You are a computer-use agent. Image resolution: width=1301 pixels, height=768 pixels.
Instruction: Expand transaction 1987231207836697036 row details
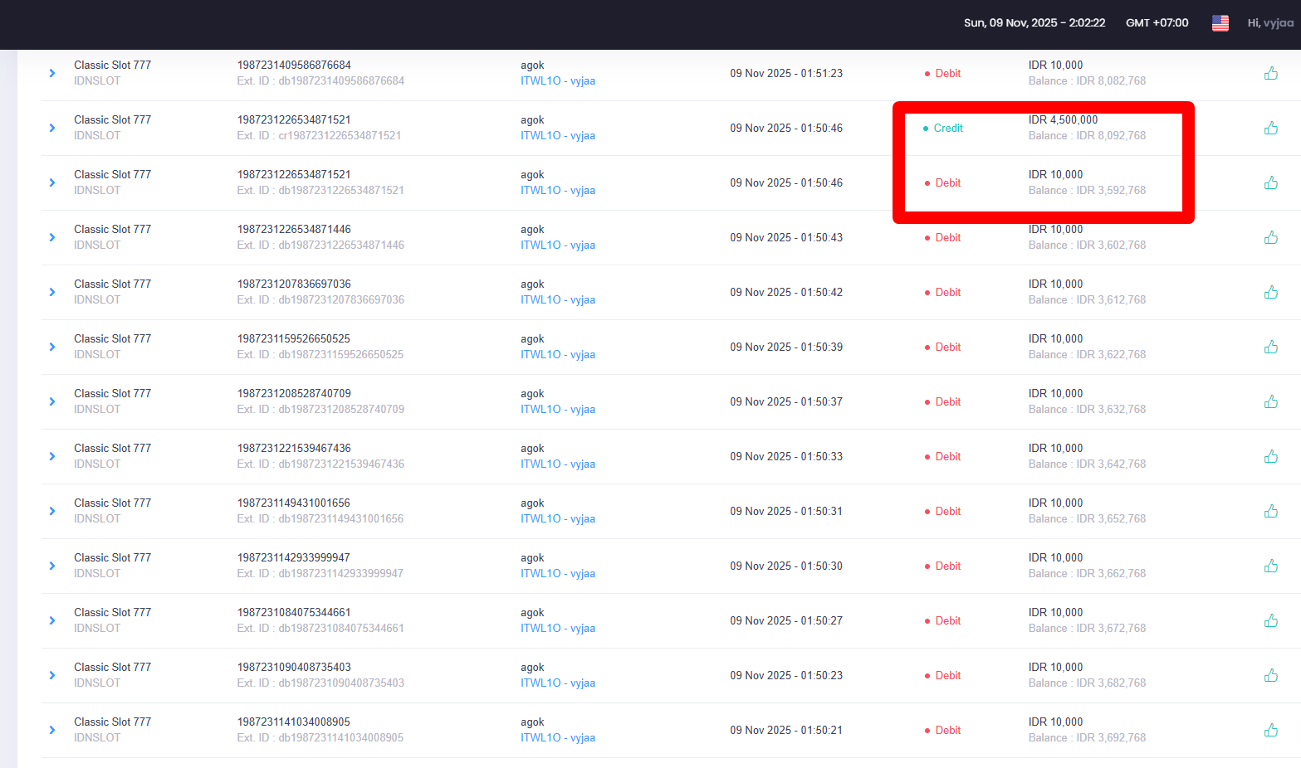(52, 292)
